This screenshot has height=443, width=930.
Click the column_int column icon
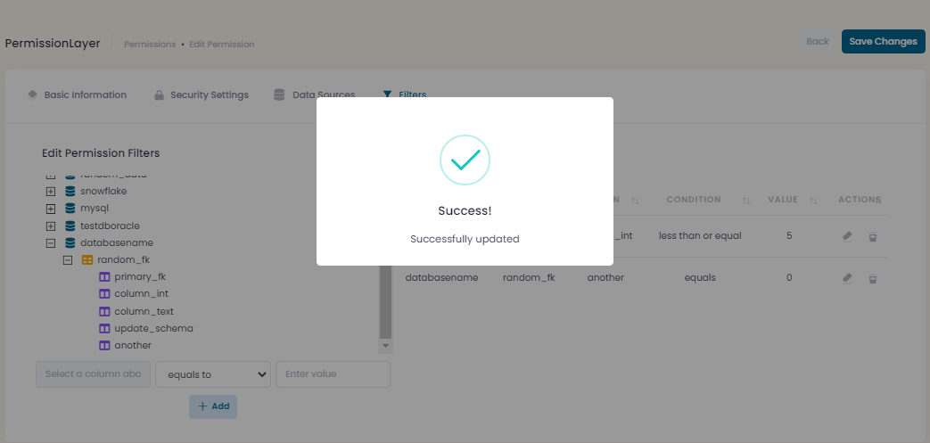pos(104,294)
